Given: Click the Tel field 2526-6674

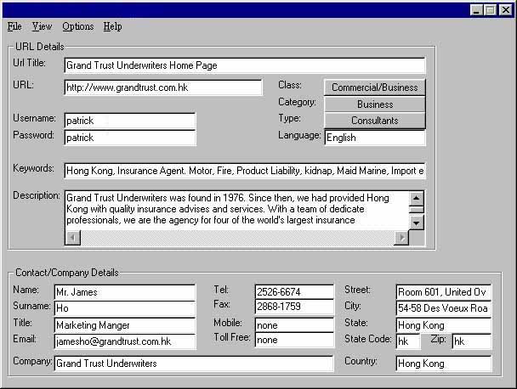Looking at the screenshot, I should coord(294,292).
